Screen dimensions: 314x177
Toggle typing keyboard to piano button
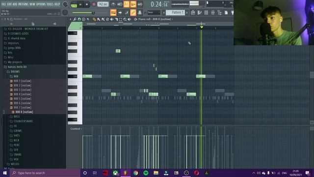click(x=113, y=13)
